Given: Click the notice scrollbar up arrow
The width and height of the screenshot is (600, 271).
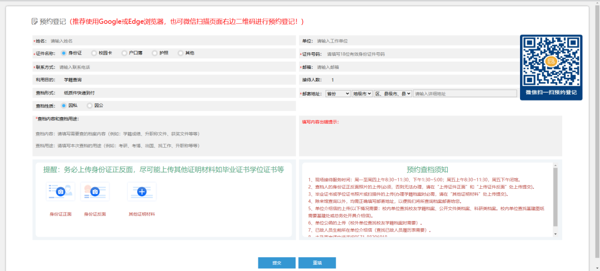Looking at the screenshot, I should [555, 165].
